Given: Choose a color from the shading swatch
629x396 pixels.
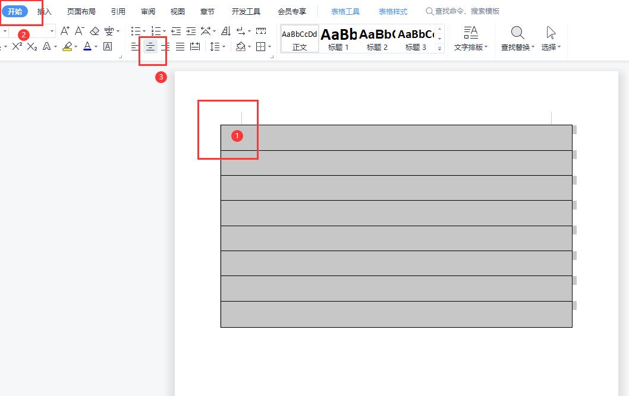Looking at the screenshot, I should tap(241, 46).
